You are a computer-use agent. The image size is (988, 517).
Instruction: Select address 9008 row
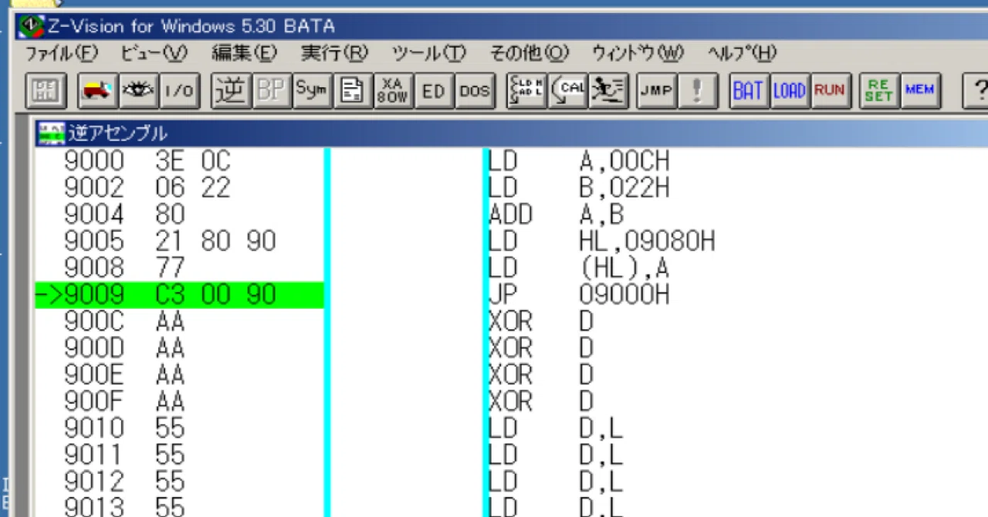[x=94, y=267]
